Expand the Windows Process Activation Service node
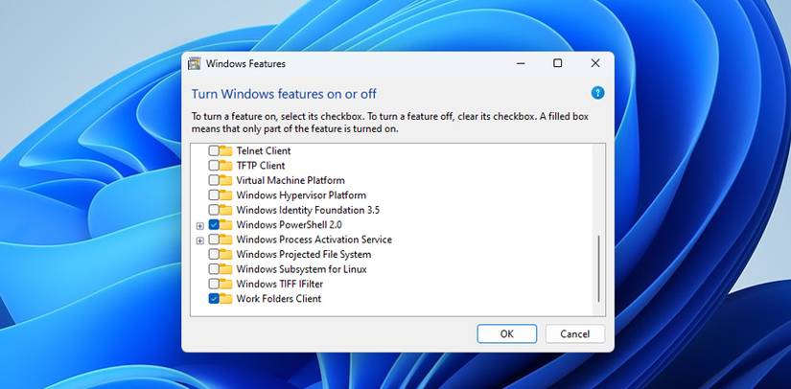Viewport: 791px width, 389px height. tap(199, 240)
